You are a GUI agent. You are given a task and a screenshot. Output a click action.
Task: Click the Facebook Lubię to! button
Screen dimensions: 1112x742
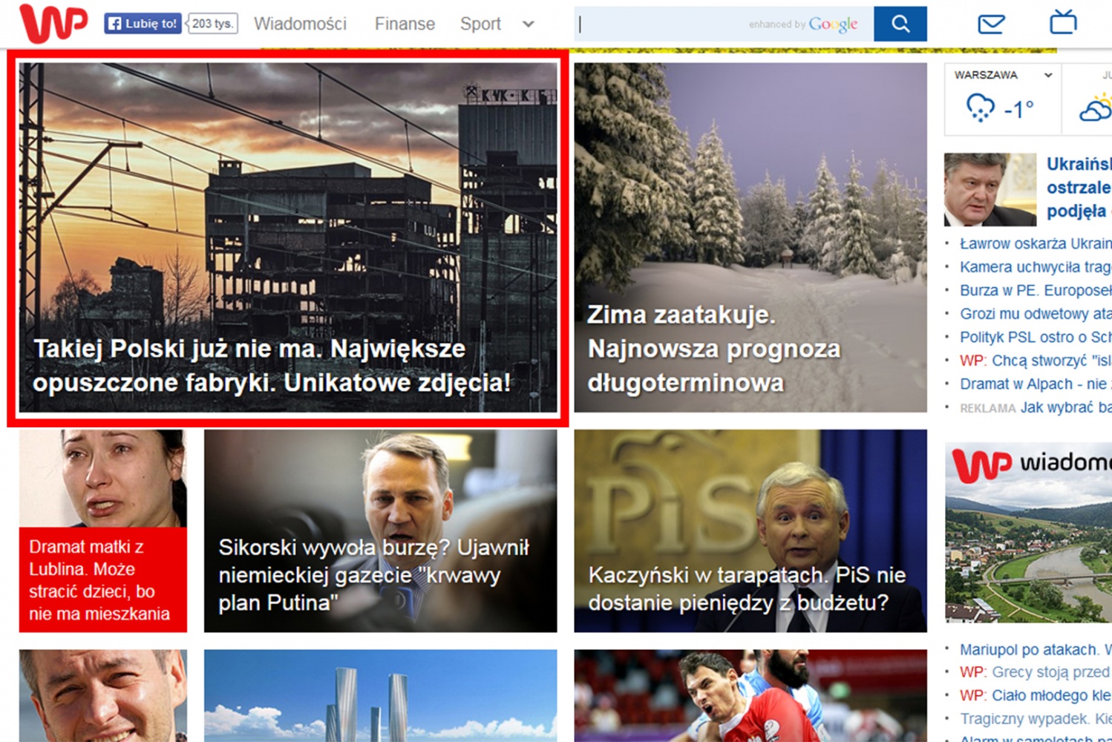[143, 24]
